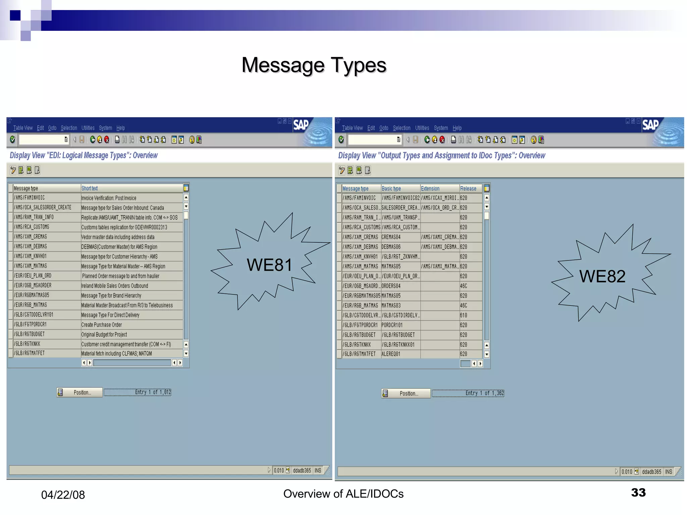Viewport: 687px width, 515px height.
Task: Click green Back arrow in Output Types window
Action: point(427,139)
